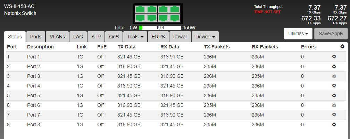Click the gear icon for Port 1

334,57
